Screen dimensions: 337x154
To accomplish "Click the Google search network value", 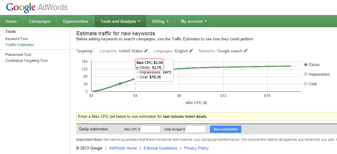I will point(230,51).
